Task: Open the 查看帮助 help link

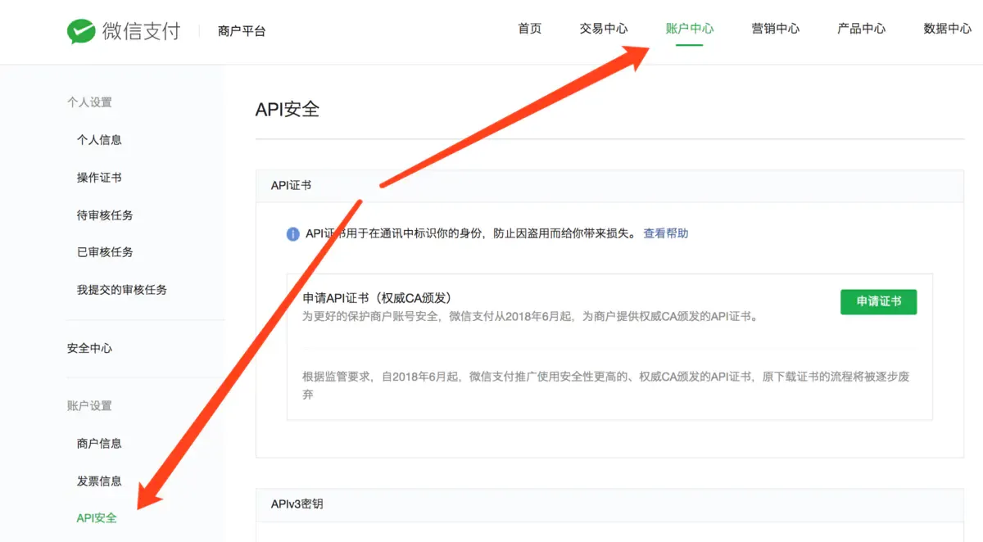Action: coord(666,233)
